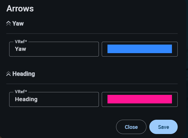The height and width of the screenshot is (138, 188).
Task: Select the VRef* label above Yaw
Action: click(x=21, y=42)
